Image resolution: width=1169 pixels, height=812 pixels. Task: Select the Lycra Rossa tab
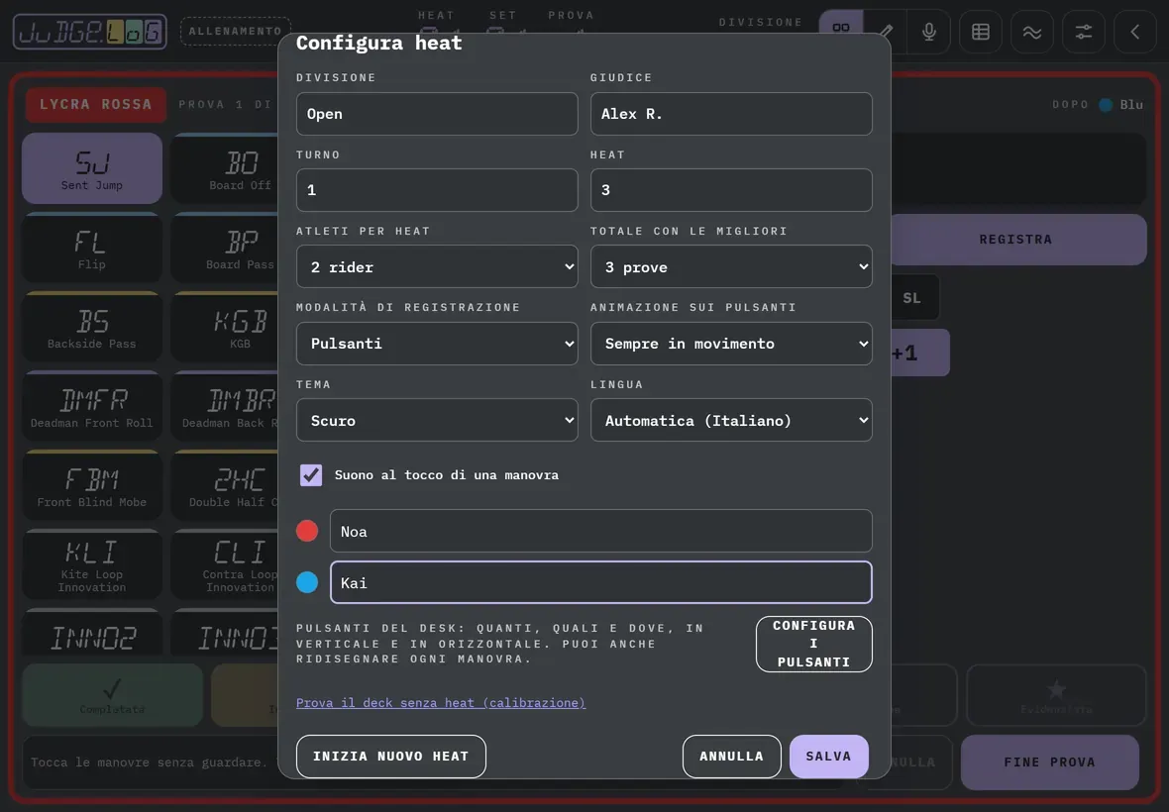[x=95, y=104]
